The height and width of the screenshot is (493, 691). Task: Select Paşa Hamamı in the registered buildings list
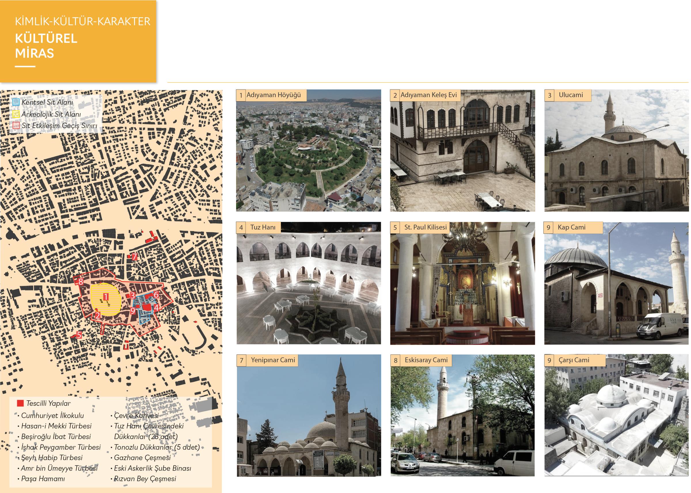click(x=43, y=479)
